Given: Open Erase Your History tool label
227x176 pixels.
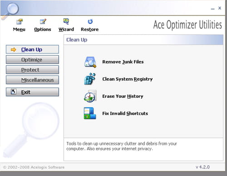Looking at the screenshot, I should point(123,96).
